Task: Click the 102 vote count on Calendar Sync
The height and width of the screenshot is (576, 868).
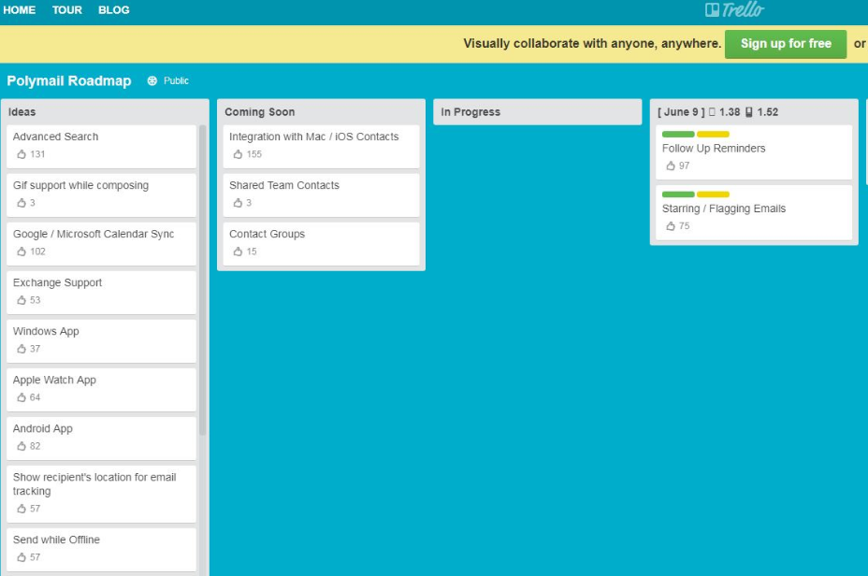Action: point(37,252)
